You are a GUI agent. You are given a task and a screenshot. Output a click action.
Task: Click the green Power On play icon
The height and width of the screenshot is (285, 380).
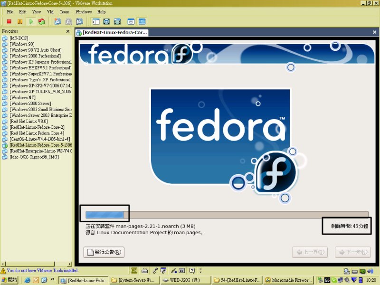click(31, 21)
